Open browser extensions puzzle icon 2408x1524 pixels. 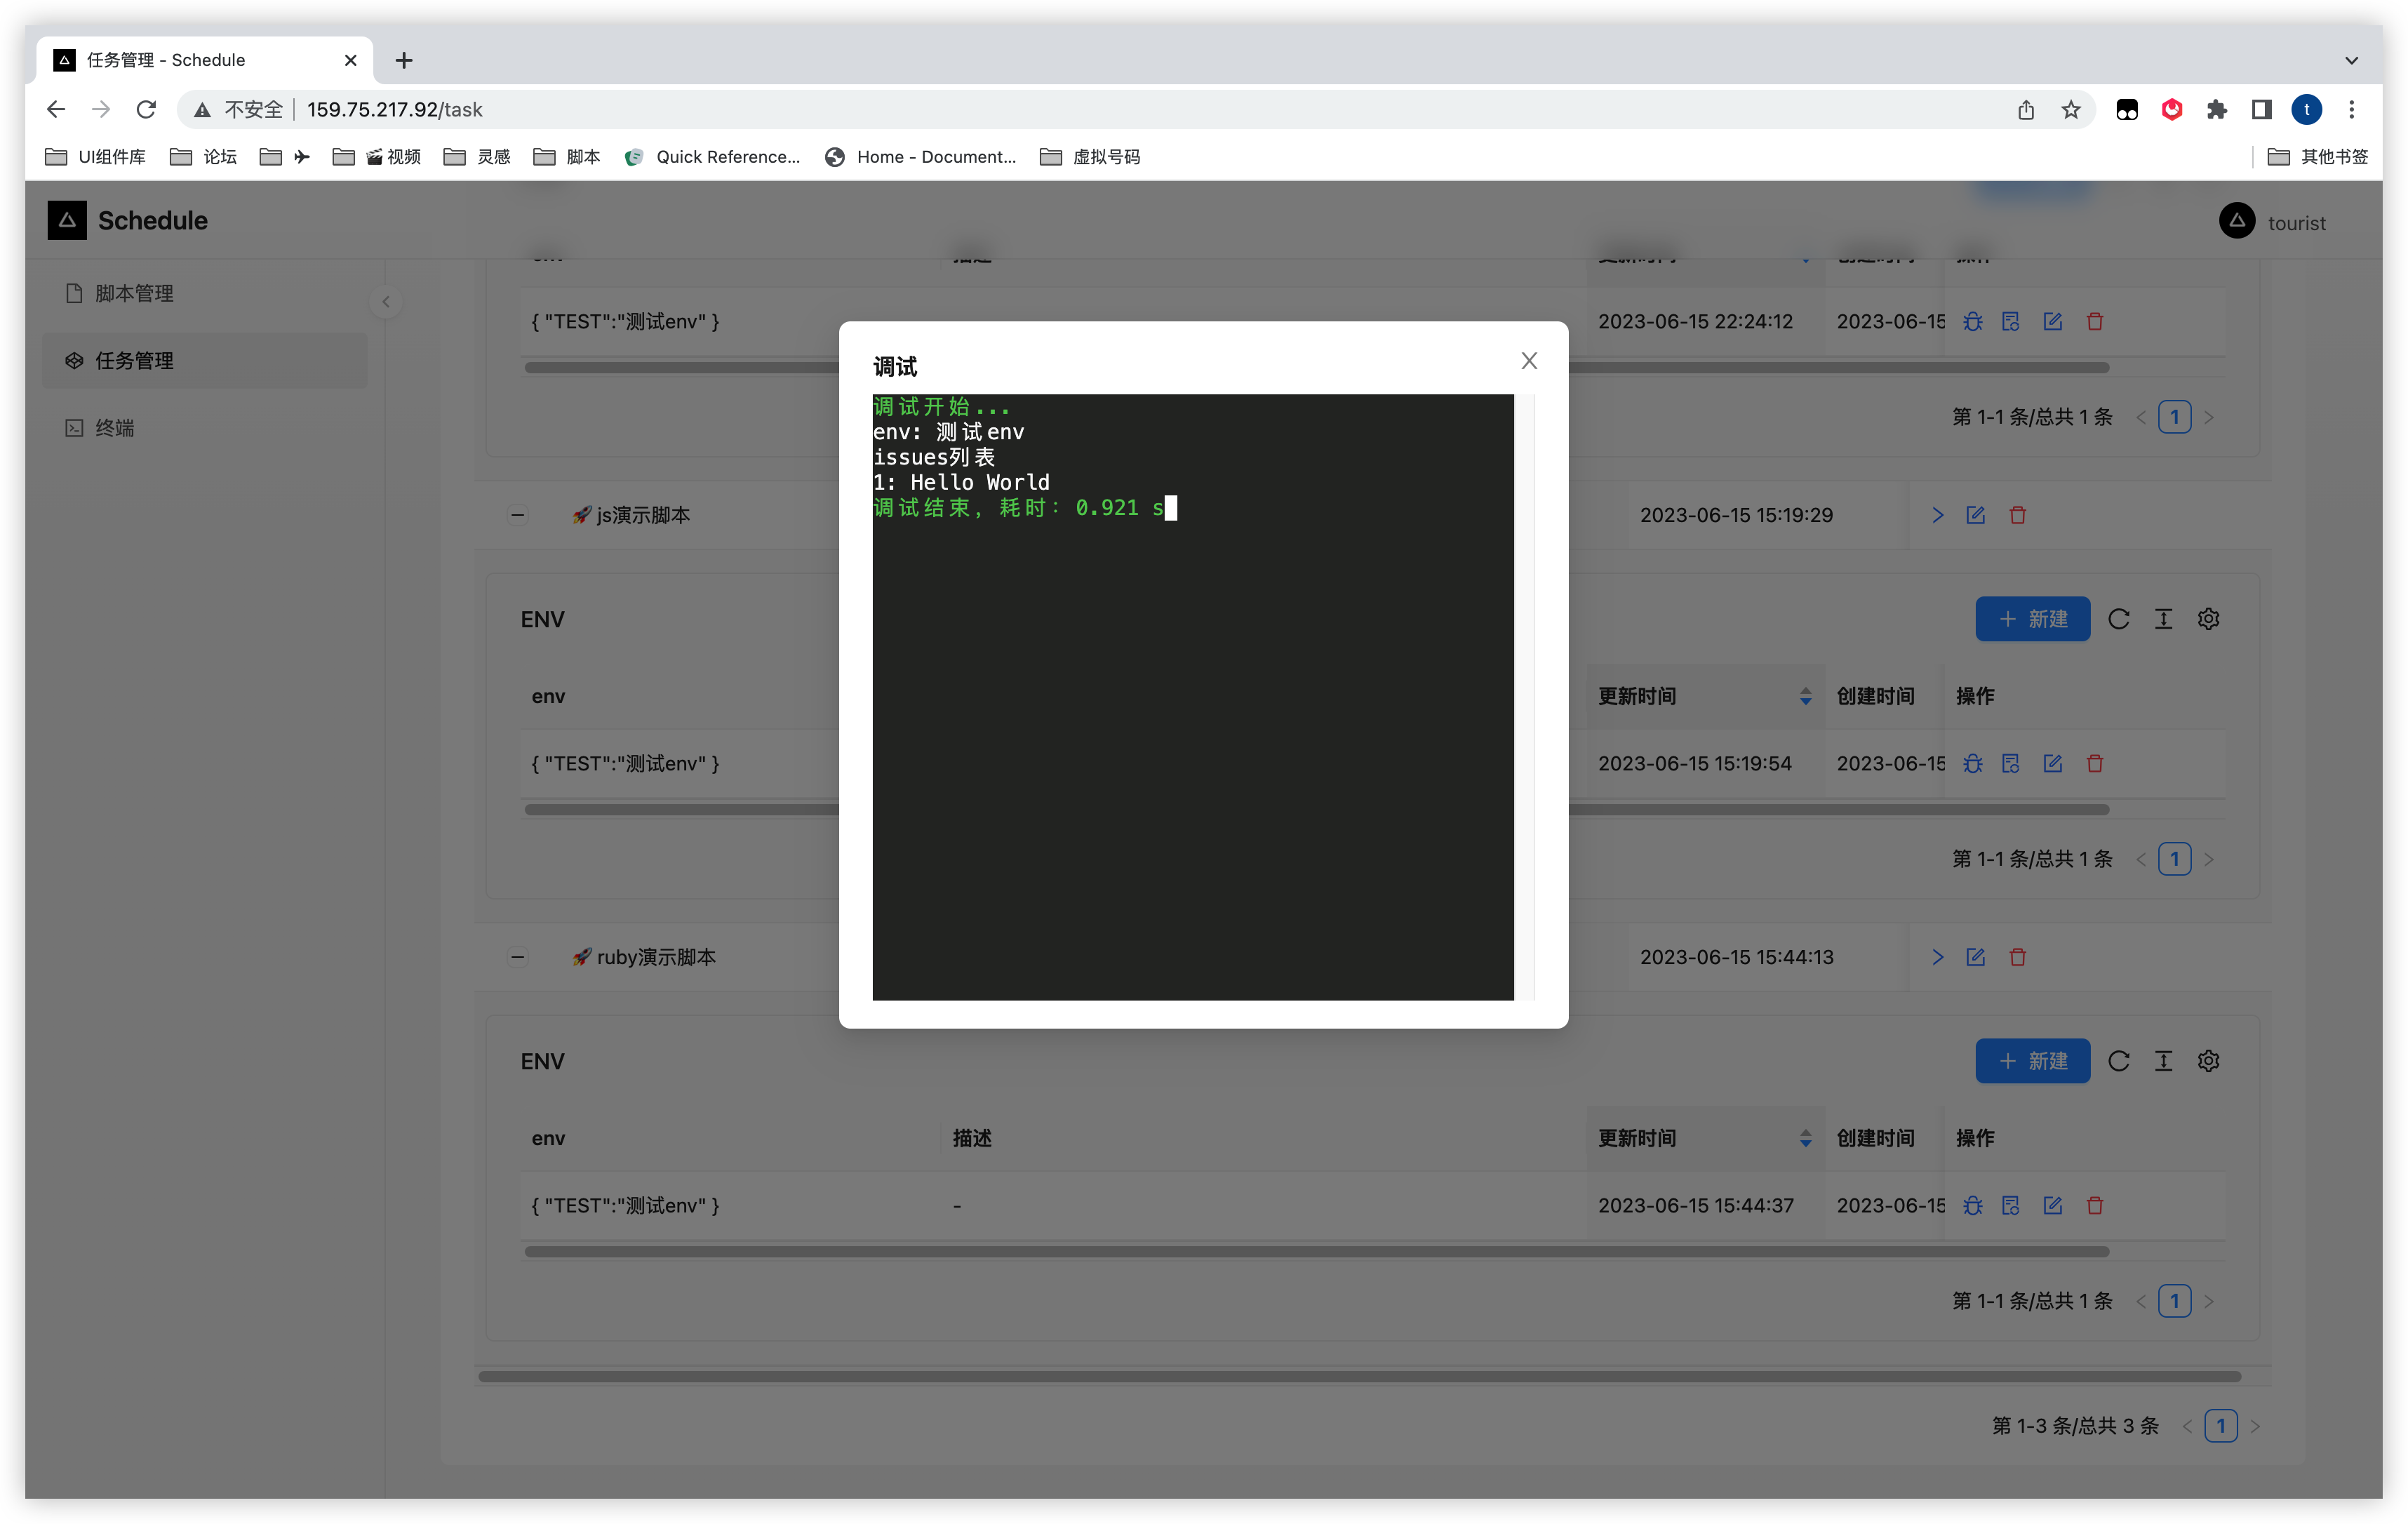click(2217, 109)
